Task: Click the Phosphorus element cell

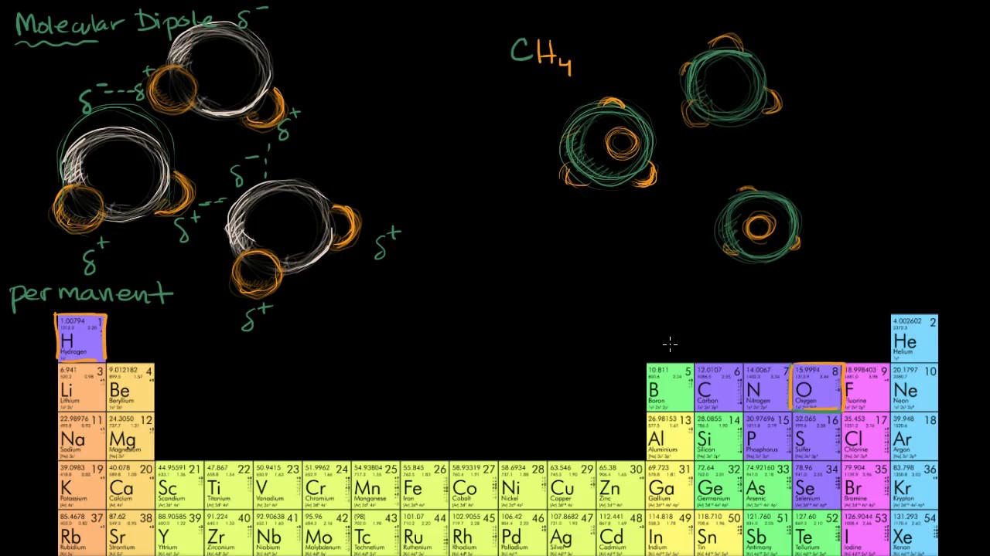Action: (x=767, y=436)
